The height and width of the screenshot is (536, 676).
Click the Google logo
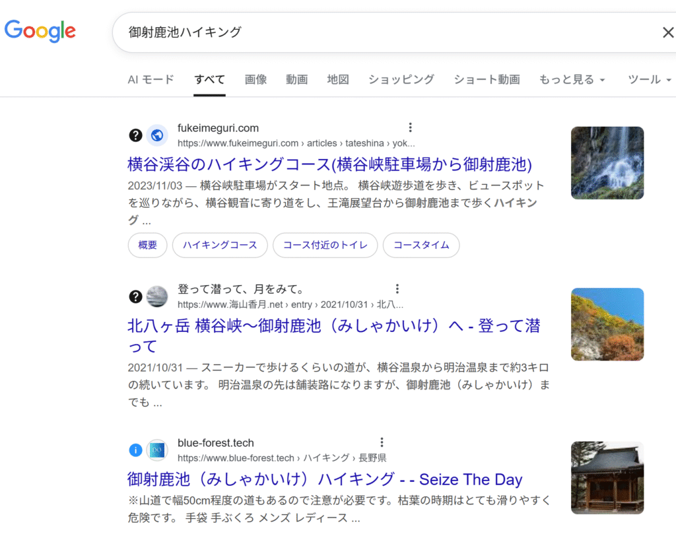tap(40, 31)
